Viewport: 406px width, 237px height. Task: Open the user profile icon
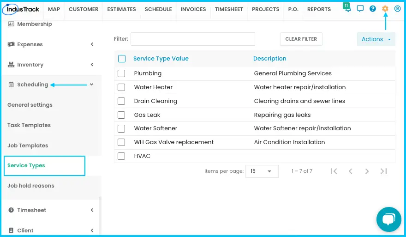pyautogui.click(x=397, y=9)
